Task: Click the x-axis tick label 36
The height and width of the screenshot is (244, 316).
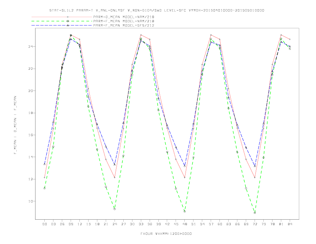Action: pyautogui.click(x=150, y=224)
